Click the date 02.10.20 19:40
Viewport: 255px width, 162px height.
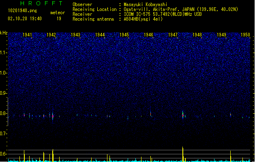[25, 19]
